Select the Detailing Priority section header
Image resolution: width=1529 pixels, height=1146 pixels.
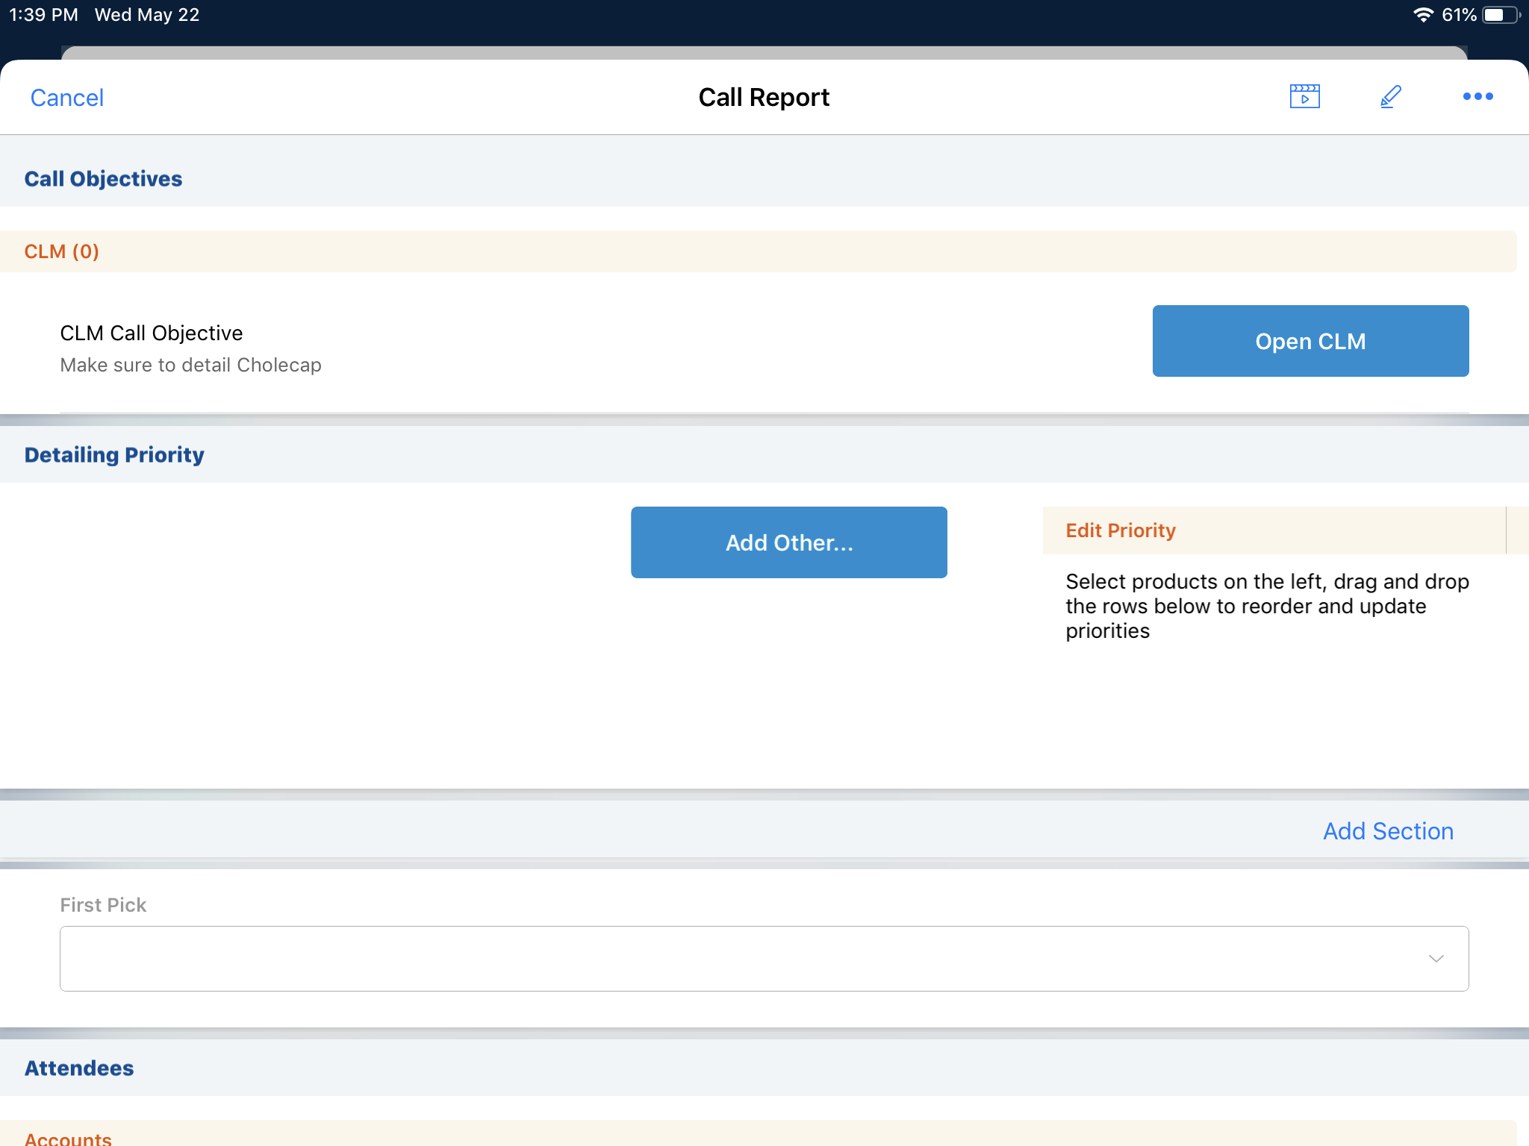coord(113,455)
